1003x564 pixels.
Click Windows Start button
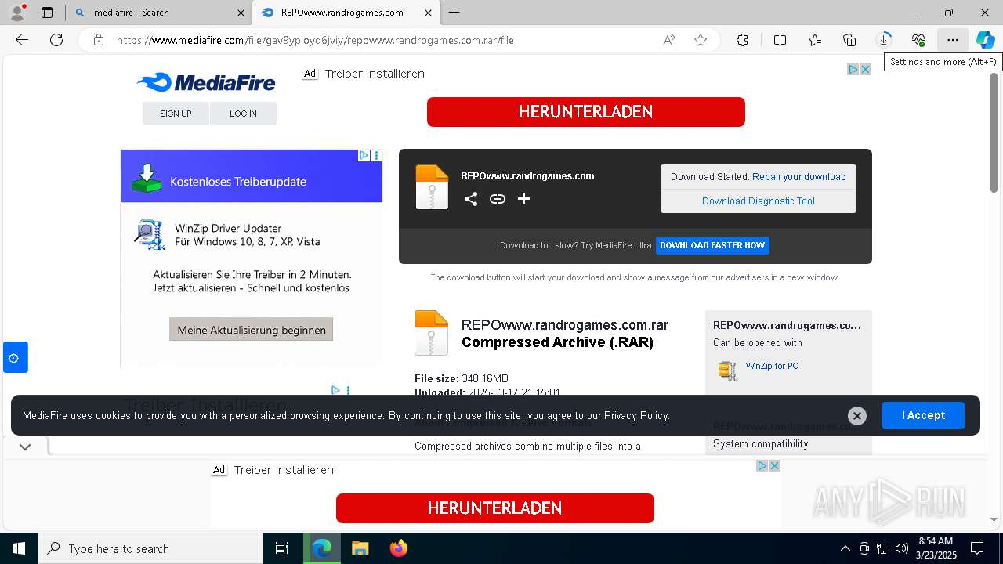click(19, 548)
